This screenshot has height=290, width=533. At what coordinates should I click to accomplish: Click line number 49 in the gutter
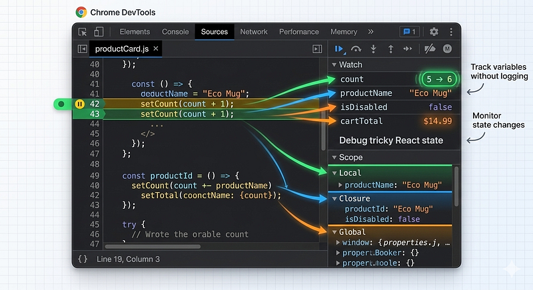tap(95, 176)
